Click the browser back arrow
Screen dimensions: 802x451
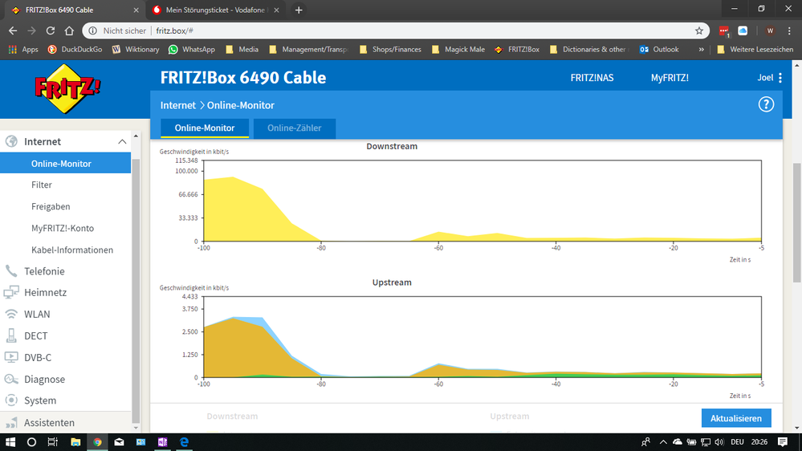point(13,30)
